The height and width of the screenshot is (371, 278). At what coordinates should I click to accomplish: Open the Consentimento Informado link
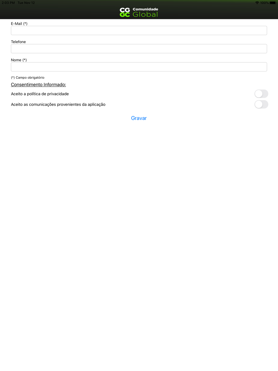[38, 85]
